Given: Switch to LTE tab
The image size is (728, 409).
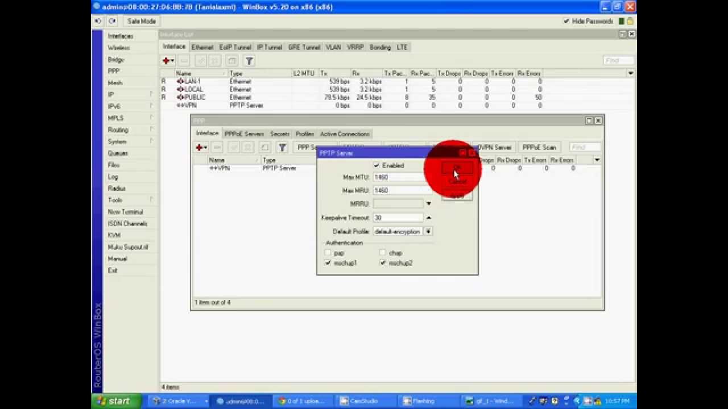Looking at the screenshot, I should [402, 47].
